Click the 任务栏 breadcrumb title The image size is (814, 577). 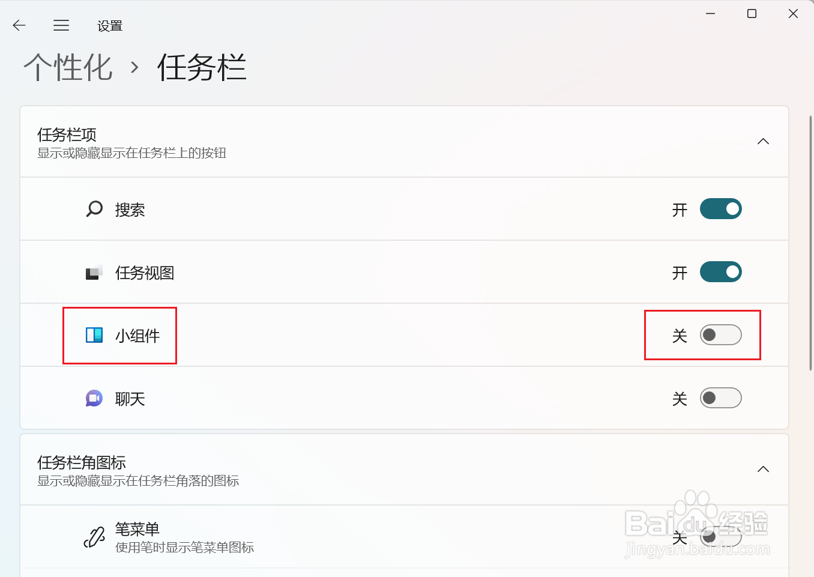pyautogui.click(x=202, y=67)
